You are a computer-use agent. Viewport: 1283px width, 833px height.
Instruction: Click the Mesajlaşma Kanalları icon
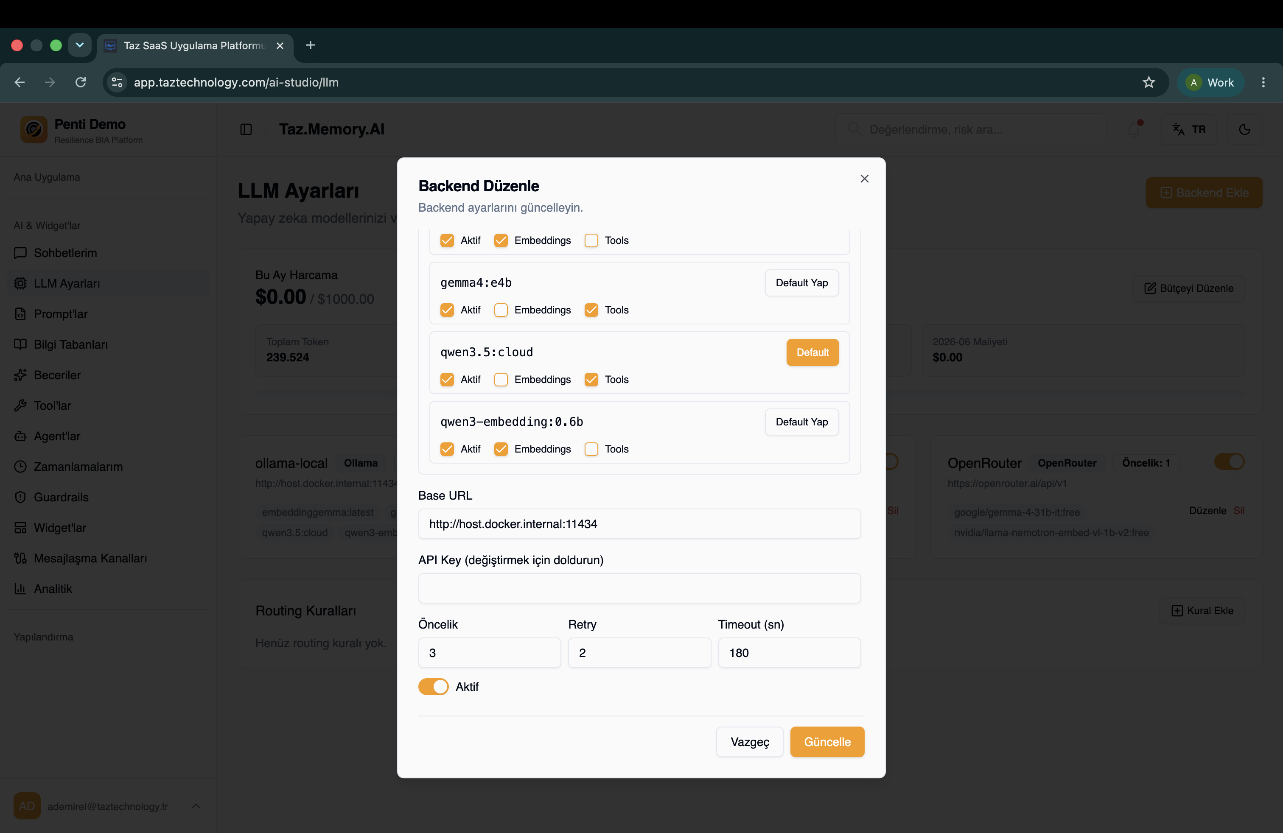pyautogui.click(x=20, y=558)
